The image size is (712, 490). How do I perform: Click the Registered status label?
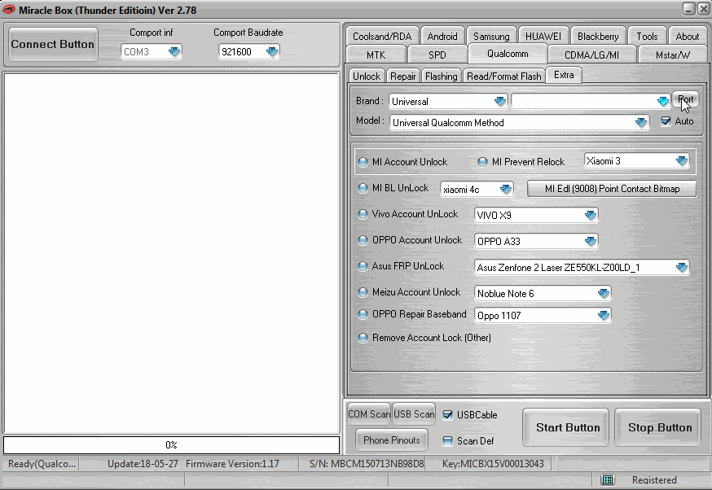[x=654, y=480]
